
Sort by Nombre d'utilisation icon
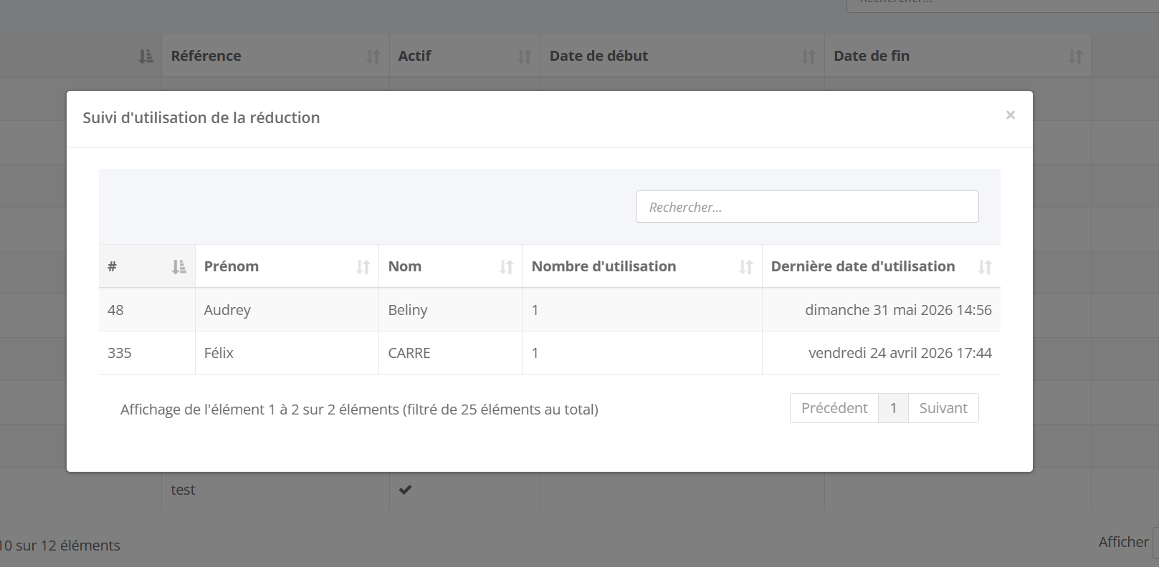tap(745, 267)
